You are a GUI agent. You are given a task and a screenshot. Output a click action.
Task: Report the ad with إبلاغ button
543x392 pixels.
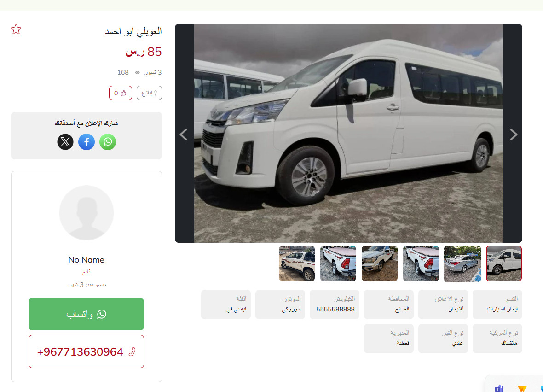(149, 93)
